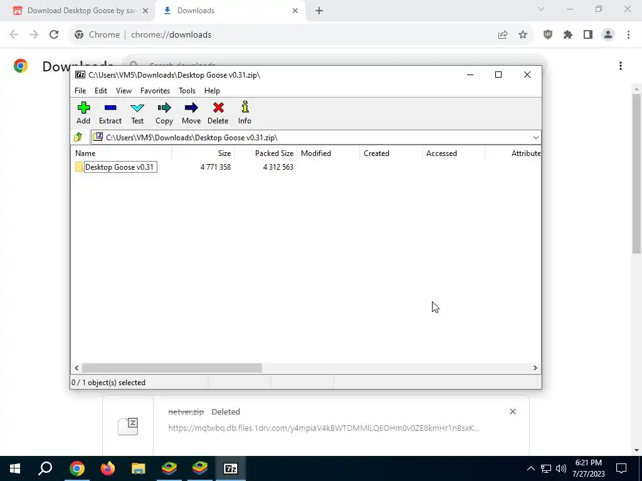Select the Copy toolbar icon
Image resolution: width=642 pixels, height=481 pixels.
coord(164,113)
